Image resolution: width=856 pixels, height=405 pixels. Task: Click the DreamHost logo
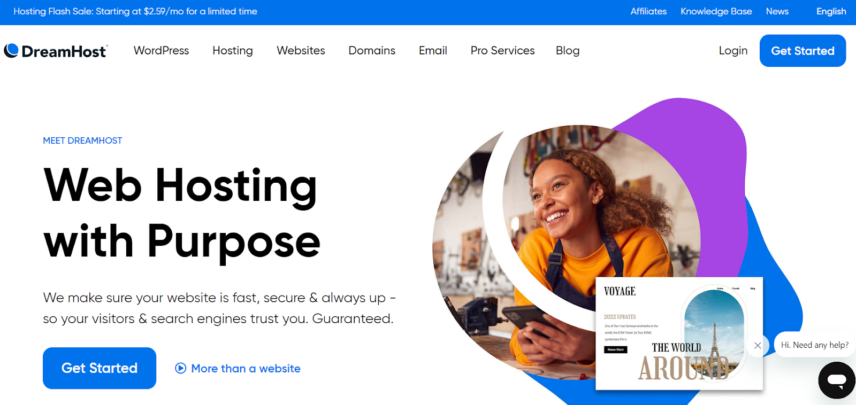tap(56, 51)
